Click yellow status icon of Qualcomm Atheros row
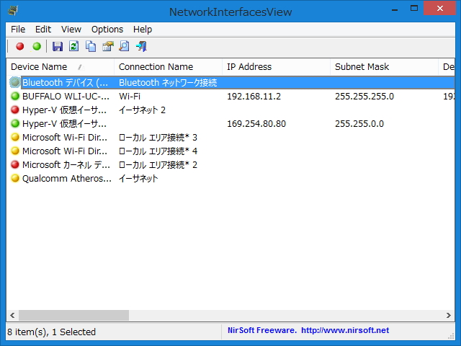Image resolution: width=461 pixels, height=346 pixels. pyautogui.click(x=15, y=178)
